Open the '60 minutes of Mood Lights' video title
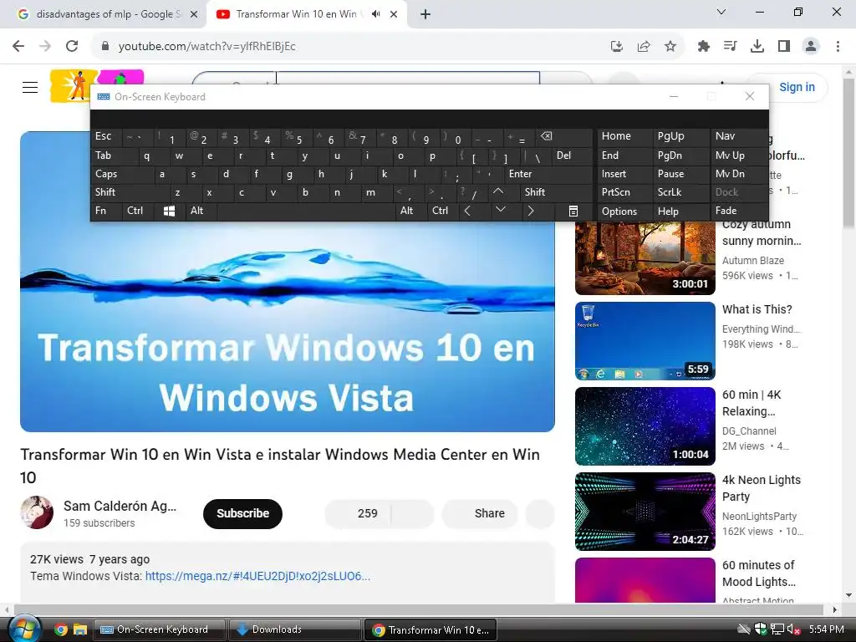The image size is (856, 642). pyautogui.click(x=759, y=573)
